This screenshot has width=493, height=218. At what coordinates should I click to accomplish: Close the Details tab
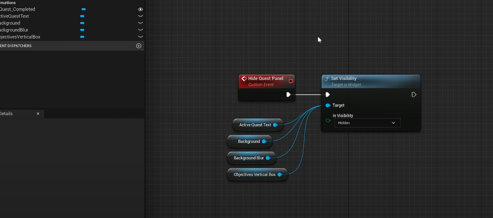(x=38, y=113)
